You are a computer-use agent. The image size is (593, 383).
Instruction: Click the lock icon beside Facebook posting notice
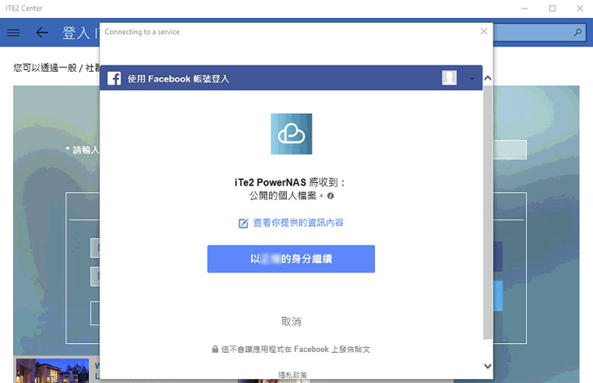pyautogui.click(x=215, y=349)
